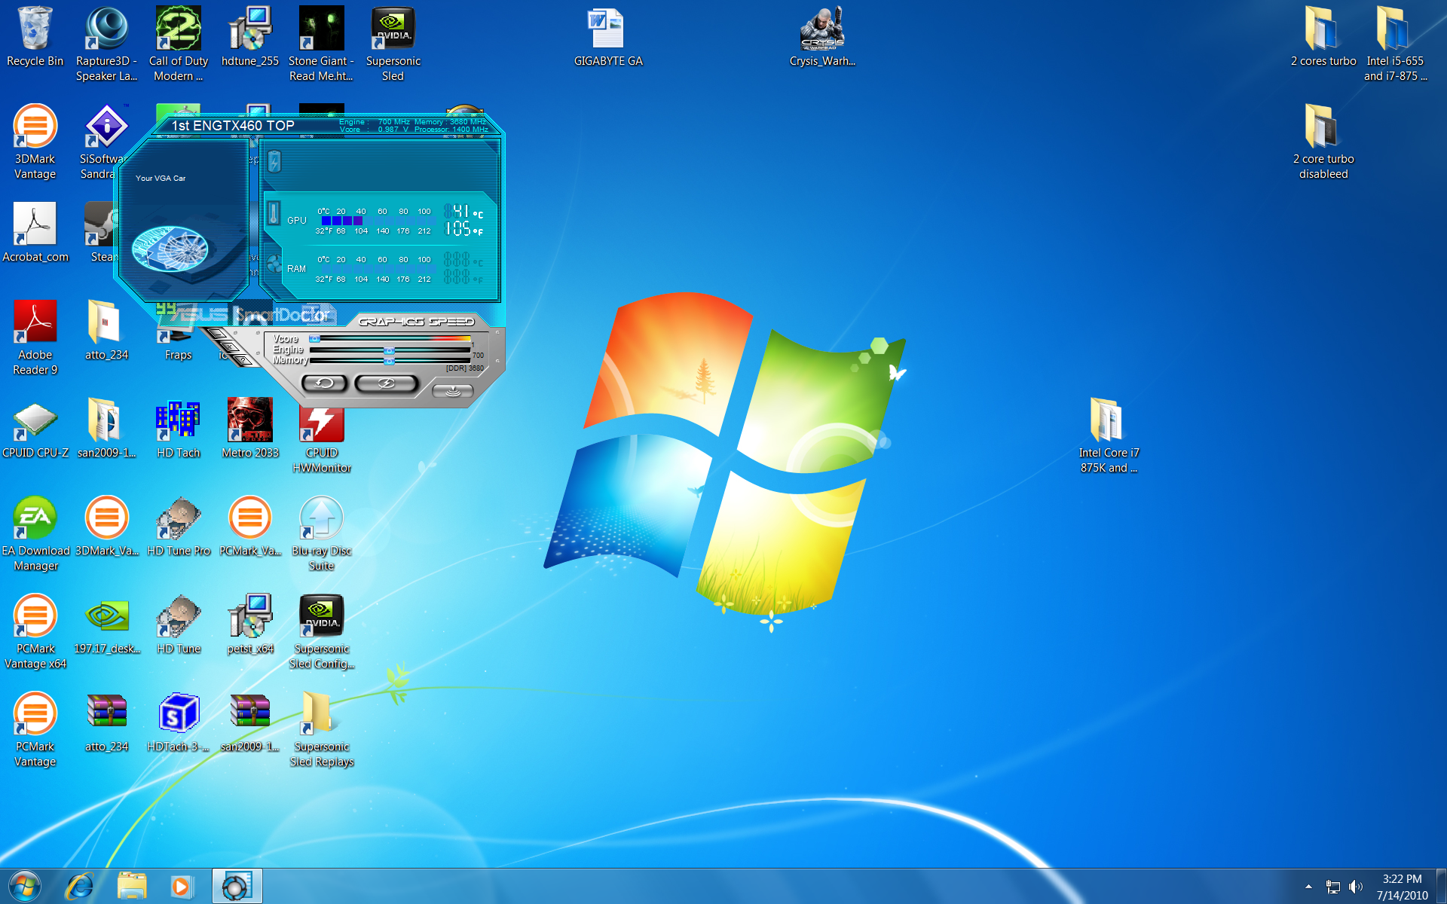Launch Adobe Reader 9

tap(35, 337)
